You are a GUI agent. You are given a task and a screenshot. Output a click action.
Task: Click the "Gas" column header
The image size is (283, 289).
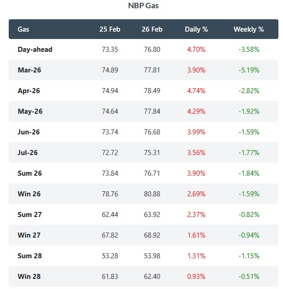23,29
